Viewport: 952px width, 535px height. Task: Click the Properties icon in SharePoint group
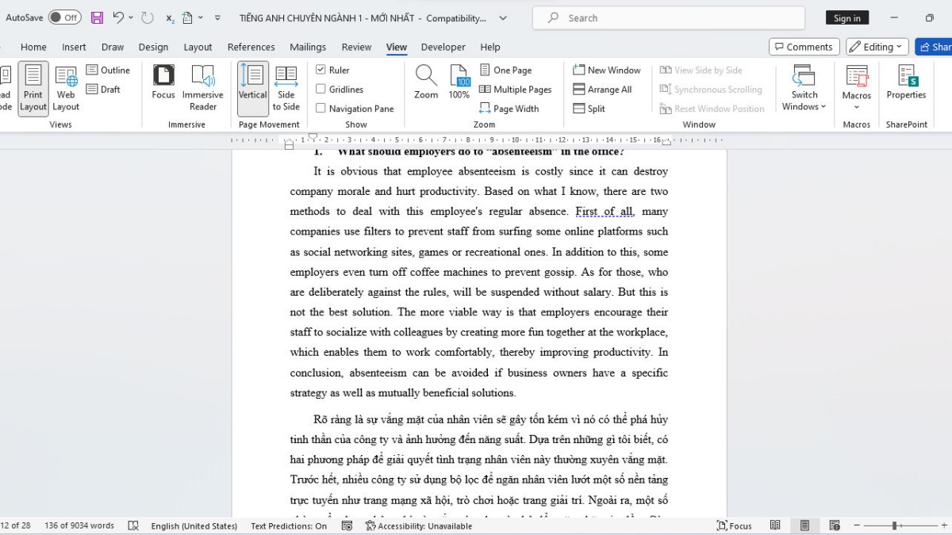[x=906, y=83]
